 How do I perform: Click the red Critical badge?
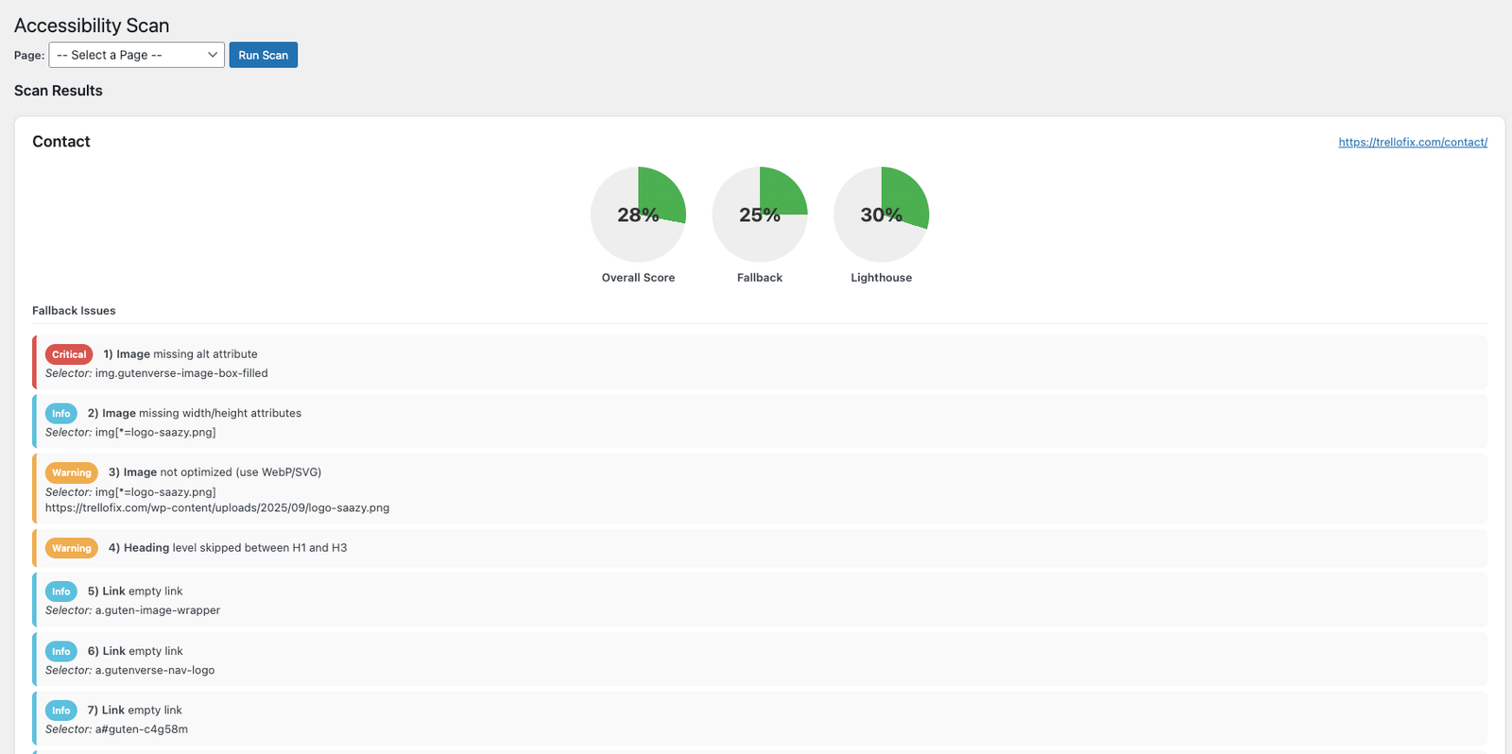69,354
